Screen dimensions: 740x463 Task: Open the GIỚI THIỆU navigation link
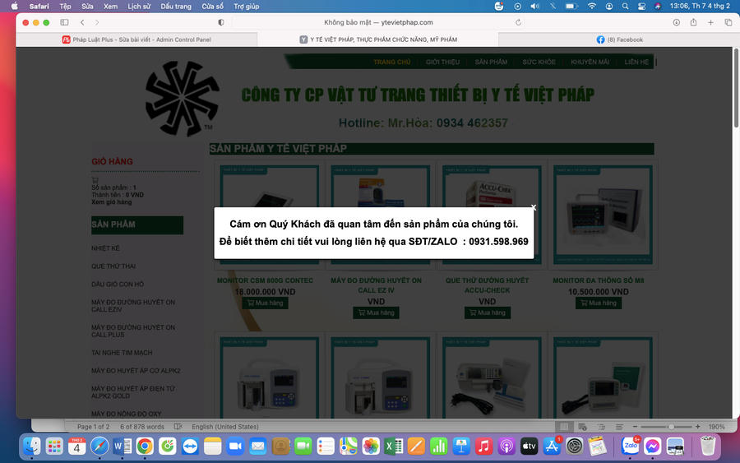(442, 62)
